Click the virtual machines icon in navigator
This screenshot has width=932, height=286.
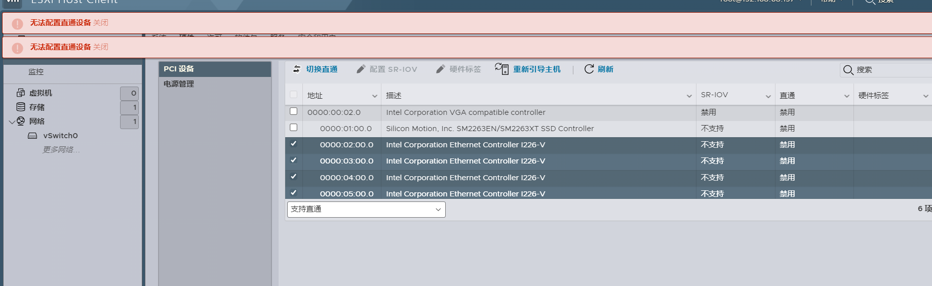coord(21,93)
